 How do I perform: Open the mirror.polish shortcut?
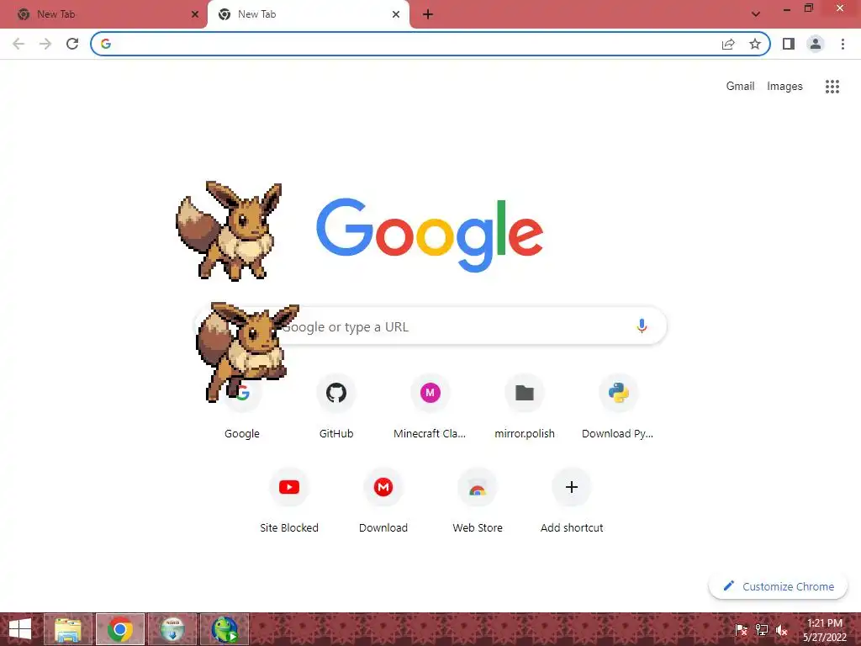(x=525, y=406)
